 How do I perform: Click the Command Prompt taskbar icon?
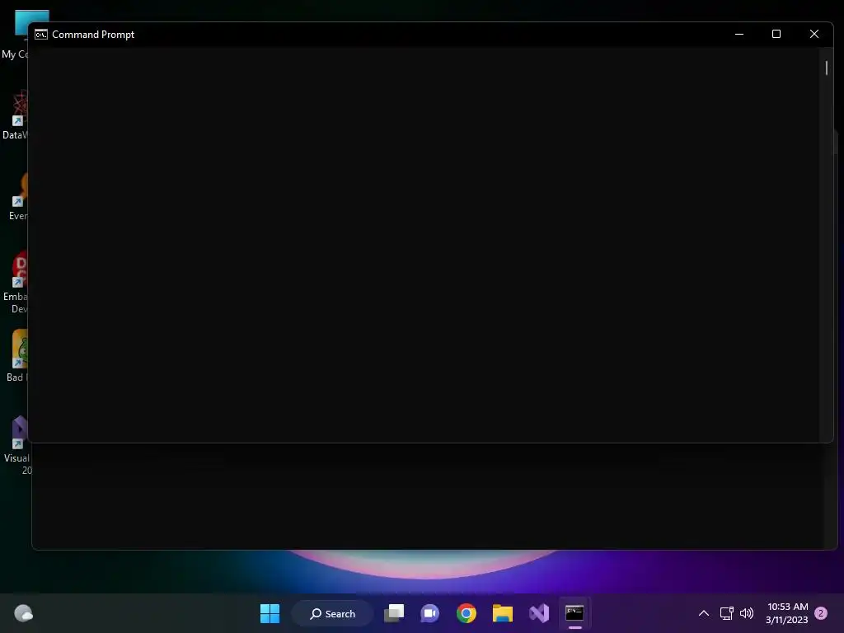(x=574, y=613)
